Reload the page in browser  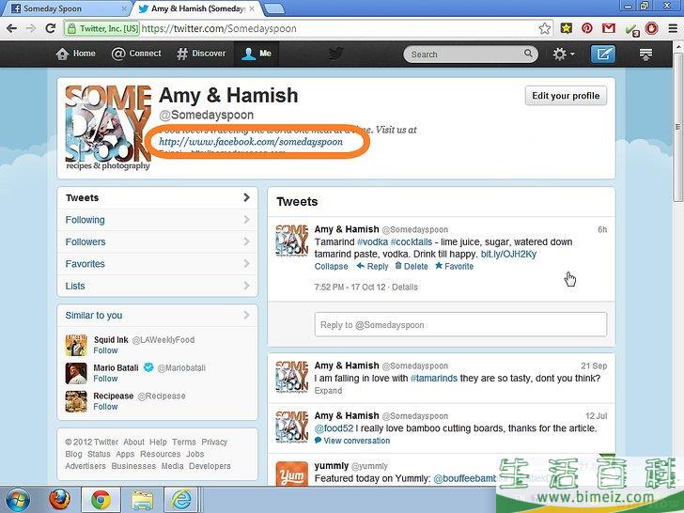tap(50, 28)
